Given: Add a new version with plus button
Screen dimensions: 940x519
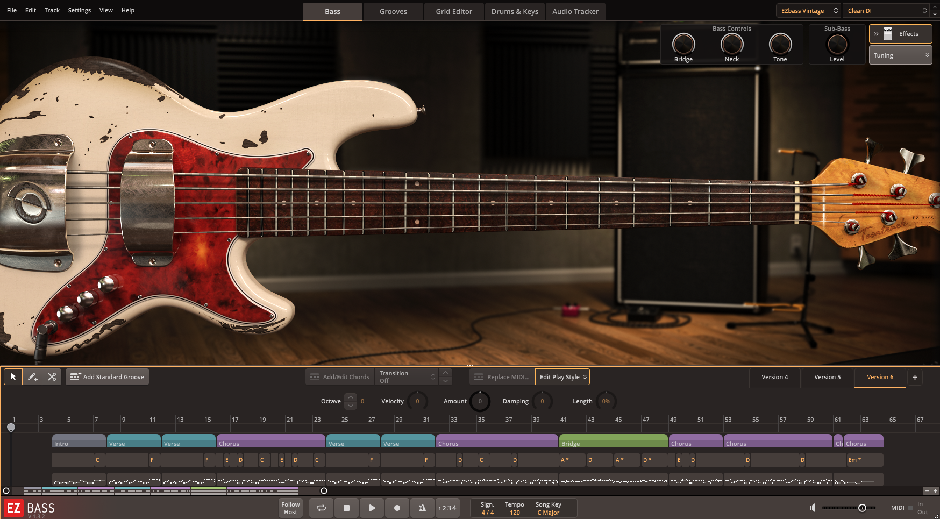Looking at the screenshot, I should click(915, 377).
